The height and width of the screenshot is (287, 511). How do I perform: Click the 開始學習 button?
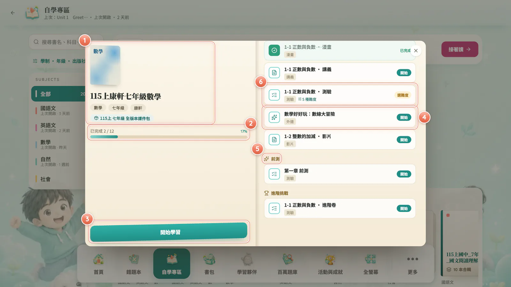coord(169,232)
